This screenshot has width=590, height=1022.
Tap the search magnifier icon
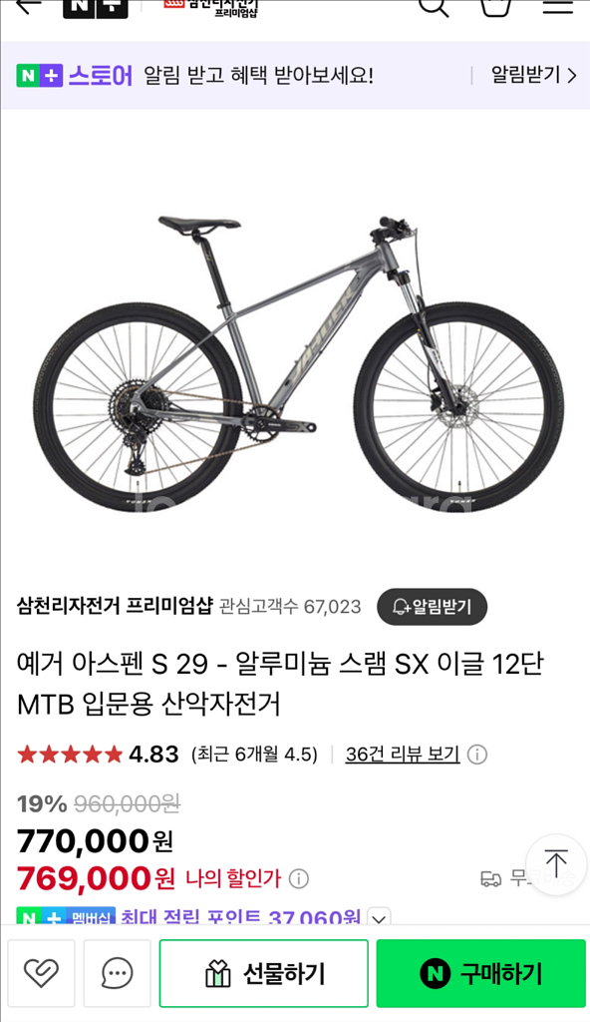pos(434,7)
